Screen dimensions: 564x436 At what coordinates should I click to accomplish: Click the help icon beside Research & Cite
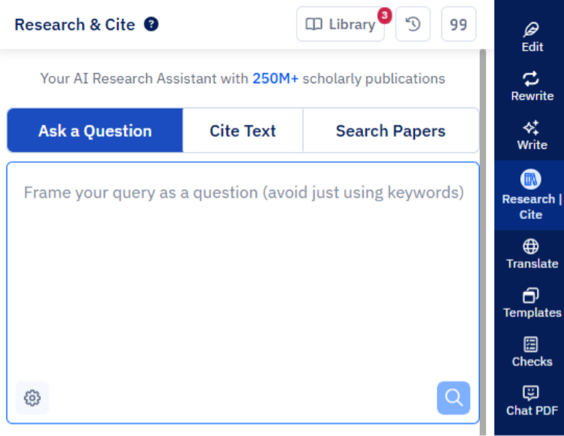click(151, 25)
